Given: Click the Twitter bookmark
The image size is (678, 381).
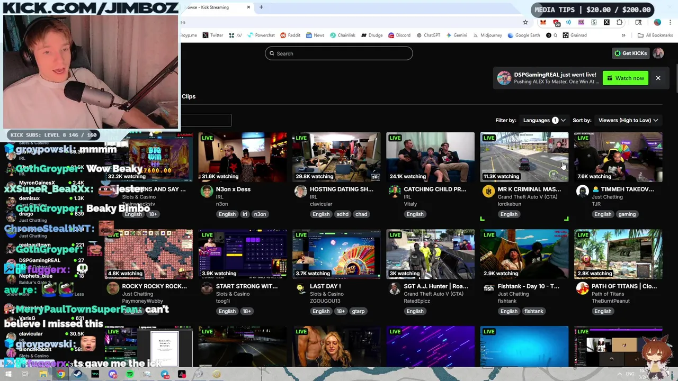Looking at the screenshot, I should 212,35.
